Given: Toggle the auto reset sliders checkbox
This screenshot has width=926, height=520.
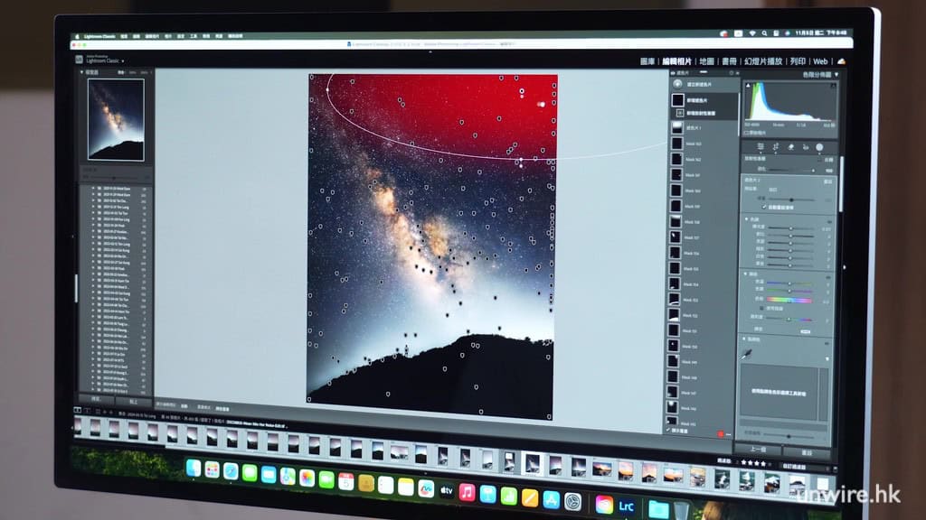Looking at the screenshot, I should pyautogui.click(x=765, y=208).
